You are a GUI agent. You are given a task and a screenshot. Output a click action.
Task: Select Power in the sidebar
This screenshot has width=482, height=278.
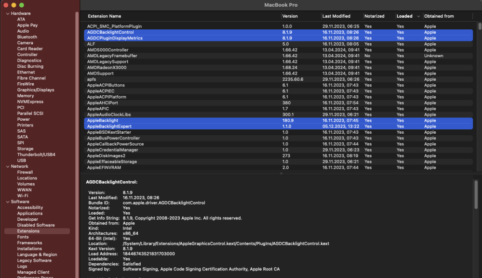click(x=23, y=119)
